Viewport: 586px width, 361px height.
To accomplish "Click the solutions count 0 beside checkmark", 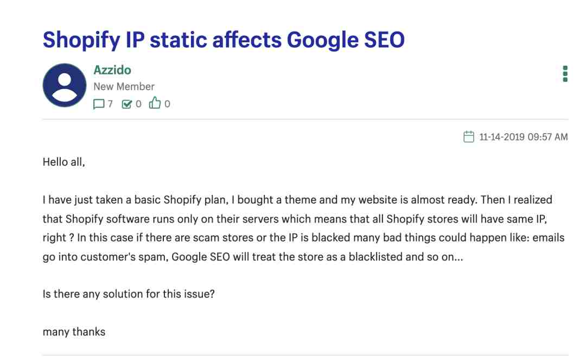I will [x=139, y=104].
